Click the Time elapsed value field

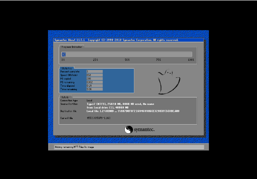pyautogui.click(x=95, y=86)
